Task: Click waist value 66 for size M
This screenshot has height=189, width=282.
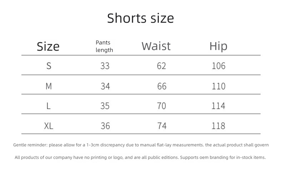Action: [x=162, y=86]
